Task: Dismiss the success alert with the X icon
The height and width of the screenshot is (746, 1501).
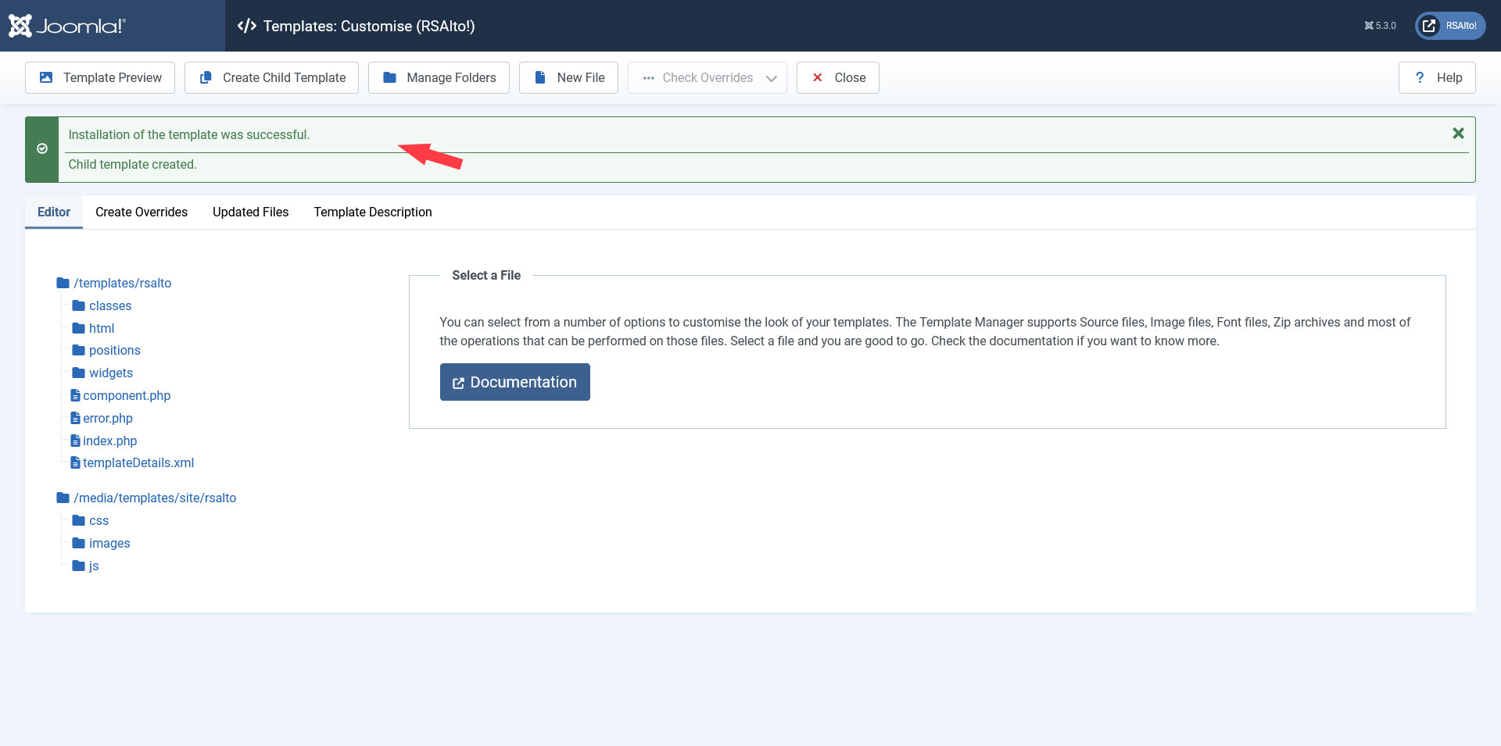Action: 1458,134
